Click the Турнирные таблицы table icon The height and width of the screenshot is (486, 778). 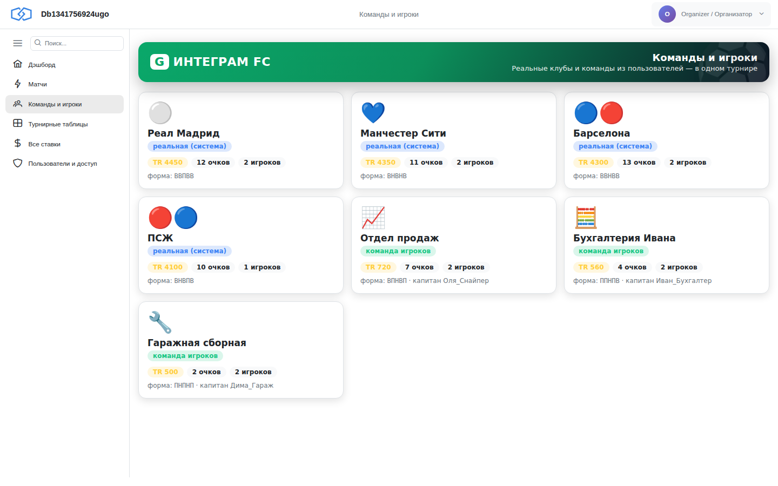tap(18, 124)
